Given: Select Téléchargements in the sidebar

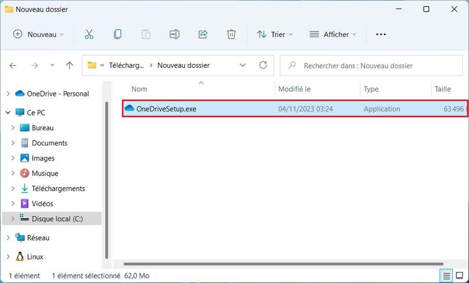Looking at the screenshot, I should [58, 189].
